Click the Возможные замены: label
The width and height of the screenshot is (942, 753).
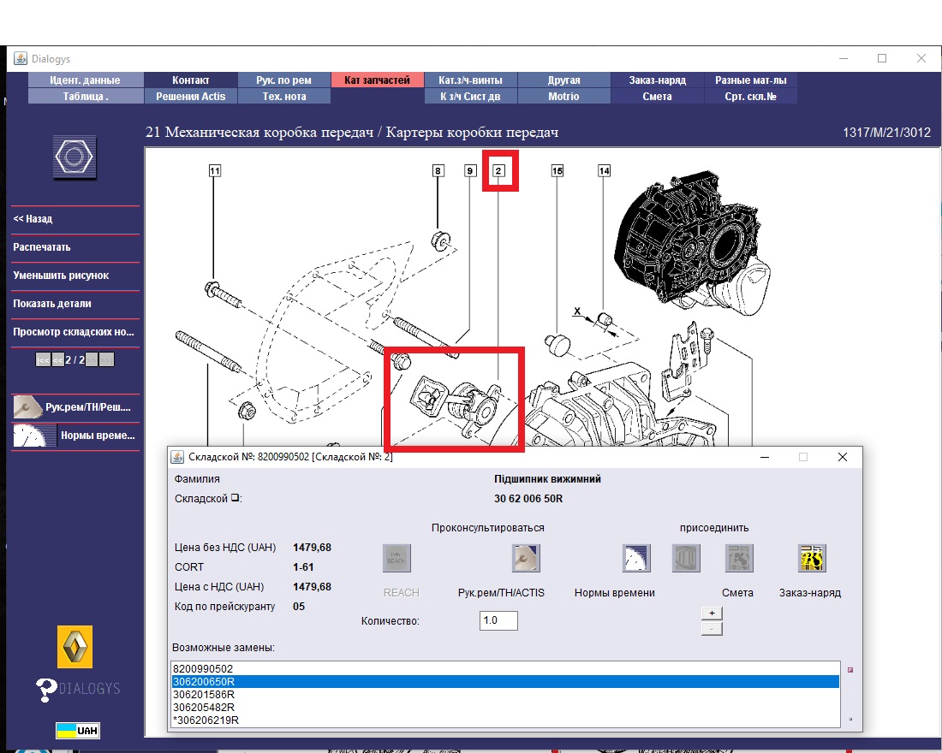click(224, 648)
